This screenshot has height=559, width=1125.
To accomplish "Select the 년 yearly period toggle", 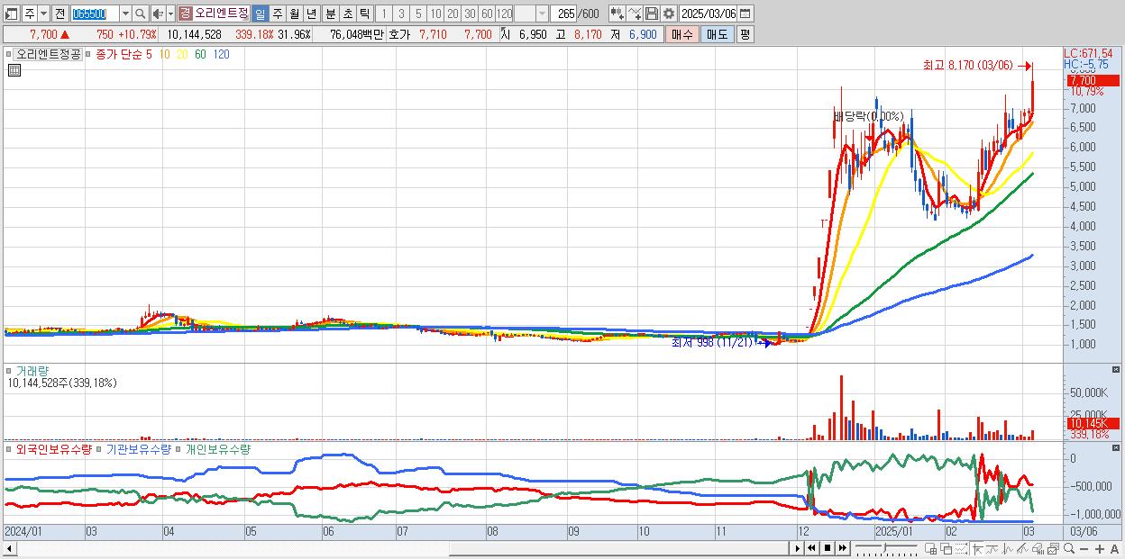I will coord(311,14).
